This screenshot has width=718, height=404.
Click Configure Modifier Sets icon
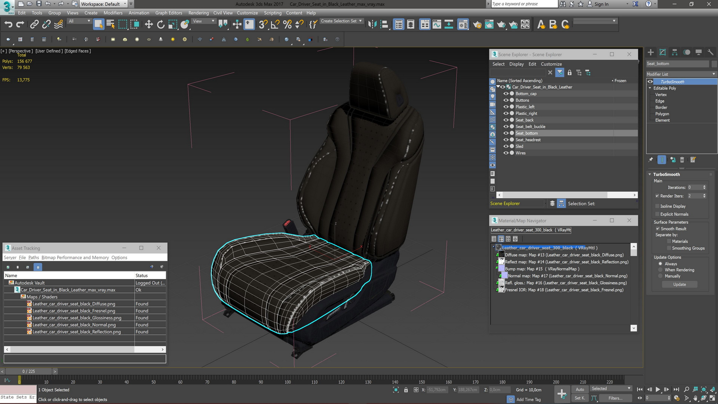click(693, 160)
